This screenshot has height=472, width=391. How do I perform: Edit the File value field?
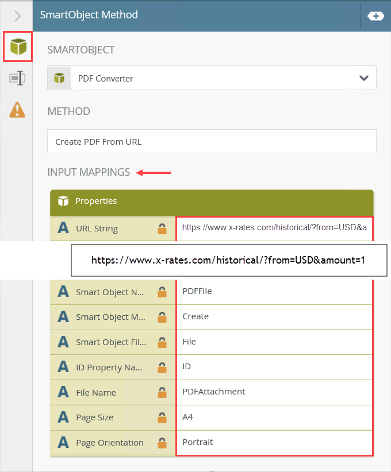[274, 342]
